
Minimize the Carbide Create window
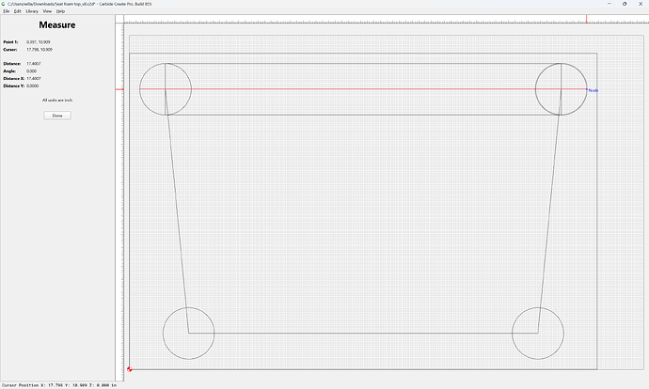pyautogui.click(x=609, y=4)
